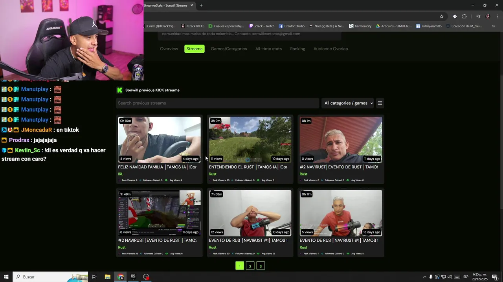Open the Ranking tab
Screen dimensions: 503x282
click(297, 49)
